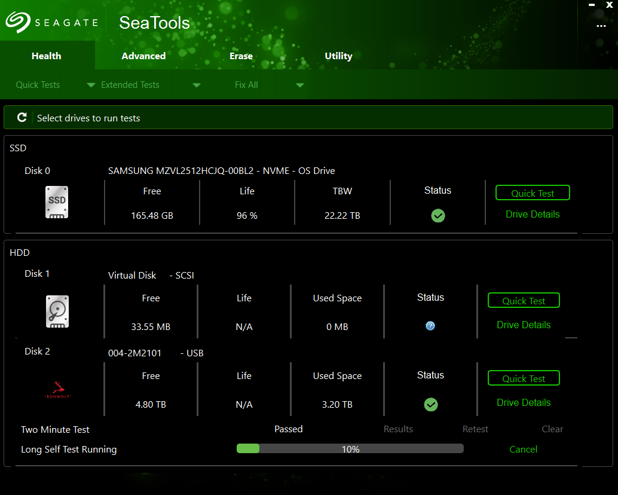The width and height of the screenshot is (618, 495).
Task: Open the Utility tab
Action: click(338, 56)
